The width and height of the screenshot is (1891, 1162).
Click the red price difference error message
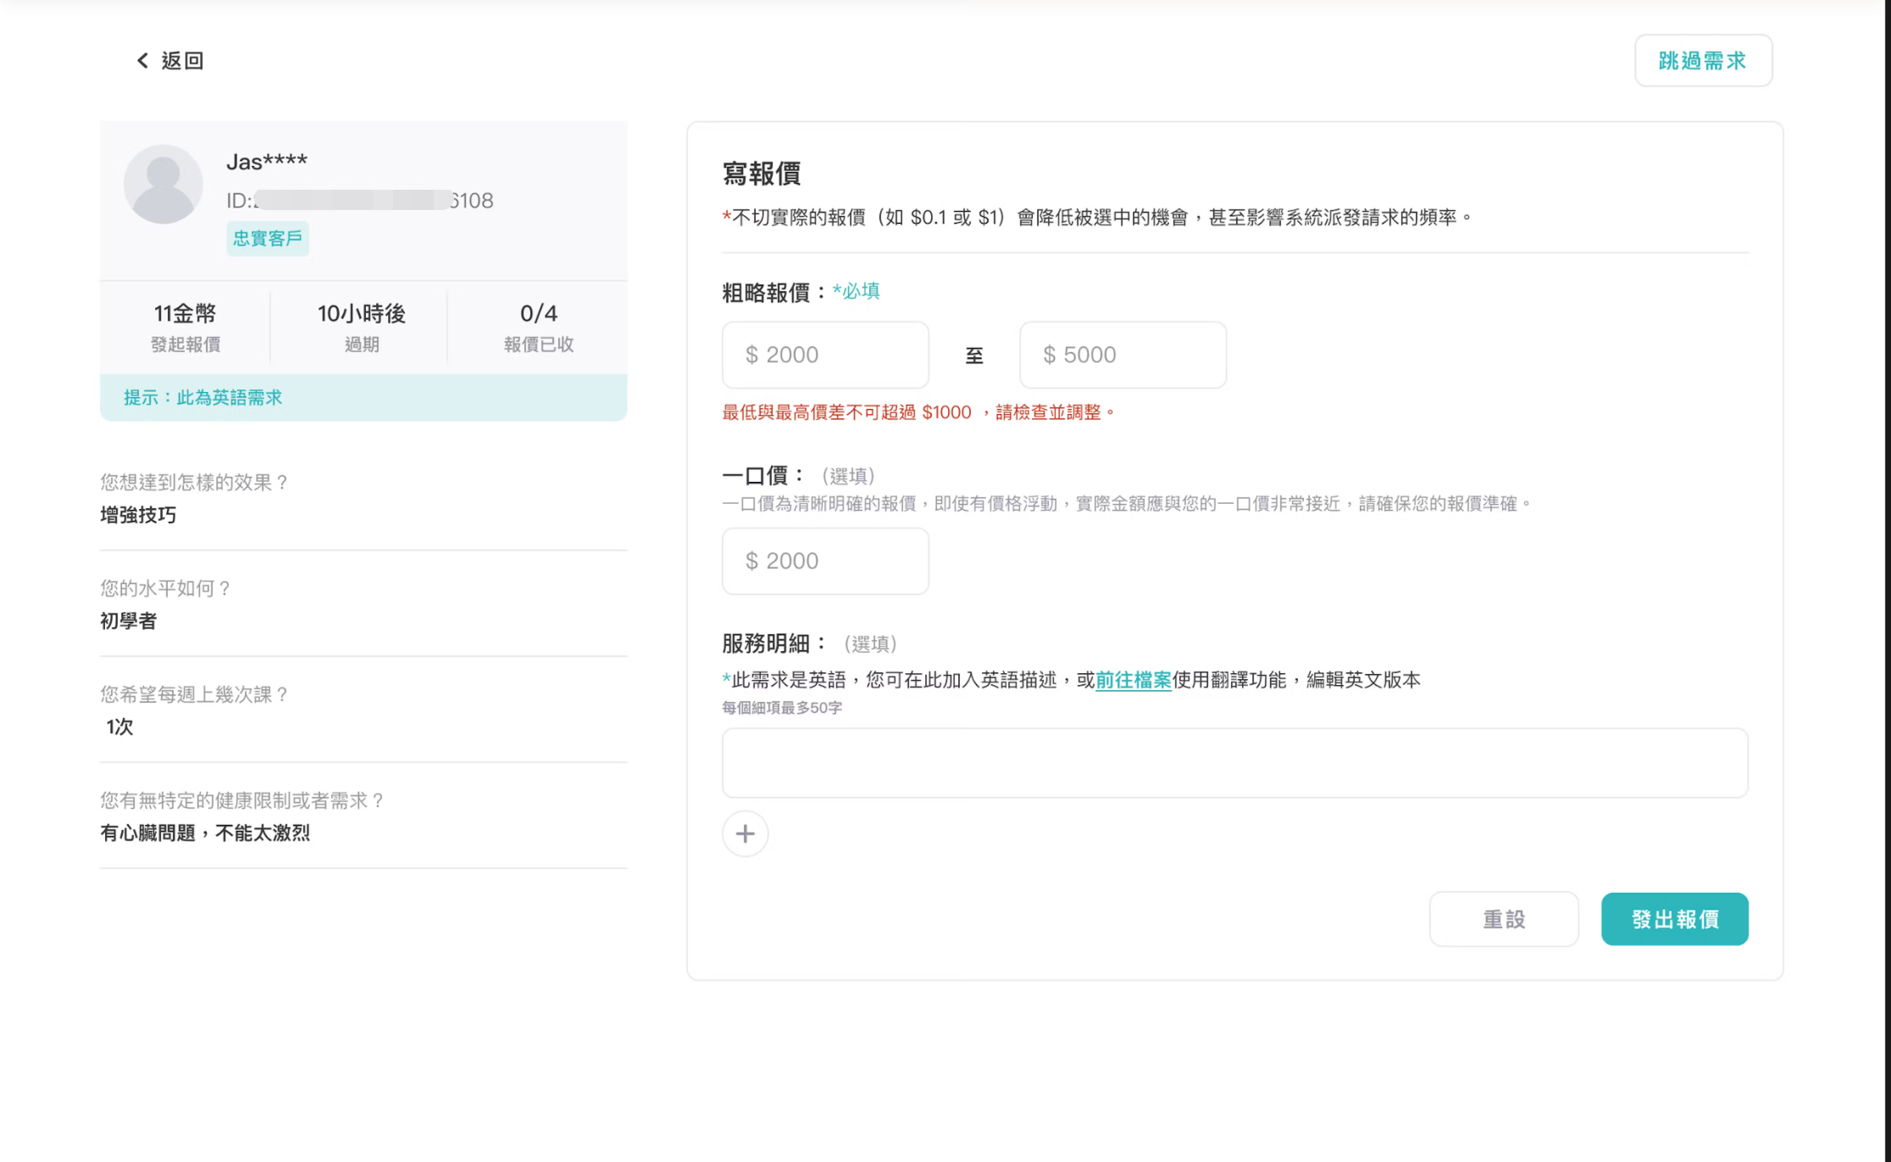click(918, 412)
